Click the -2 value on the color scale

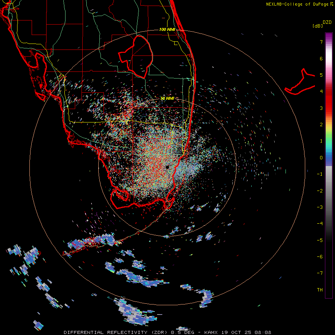[x=320, y=191]
